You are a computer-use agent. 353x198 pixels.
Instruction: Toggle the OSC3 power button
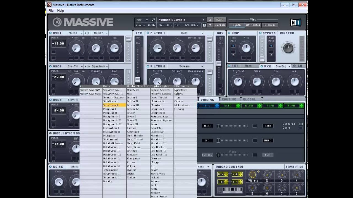[50, 100]
